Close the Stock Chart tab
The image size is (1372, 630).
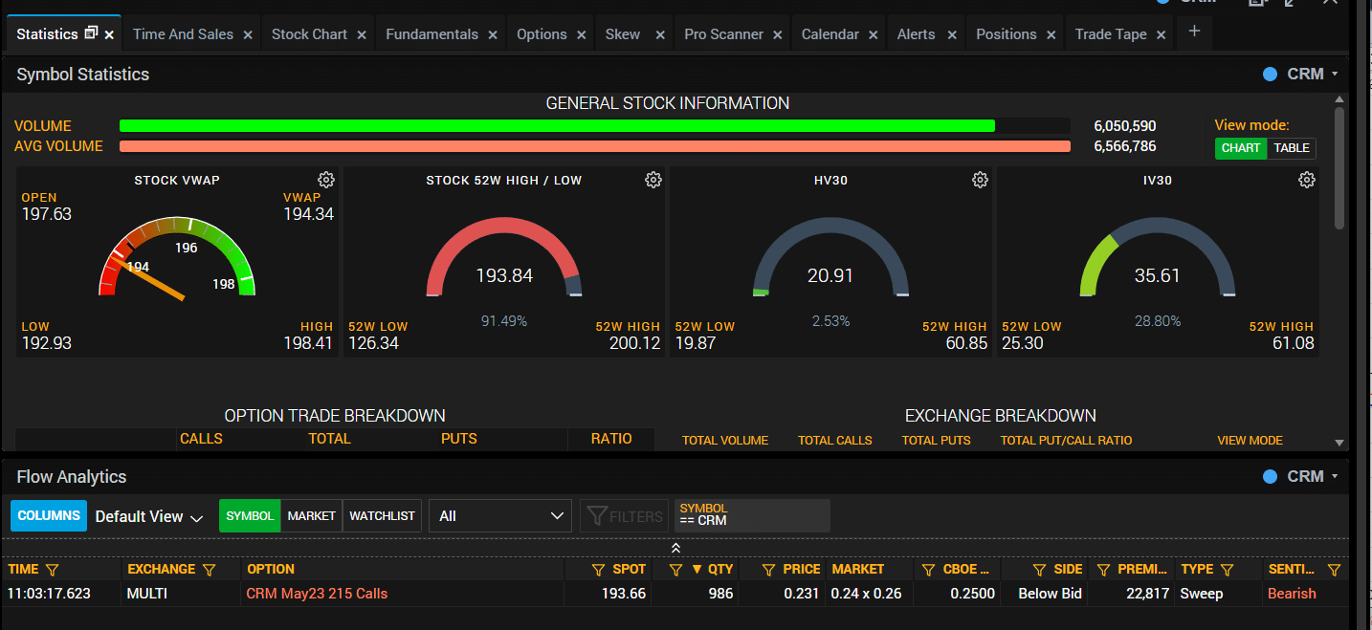coord(362,34)
